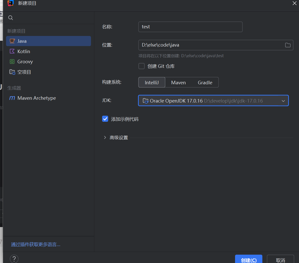Click the 取消 cancel button
299x263 pixels.
281,259
